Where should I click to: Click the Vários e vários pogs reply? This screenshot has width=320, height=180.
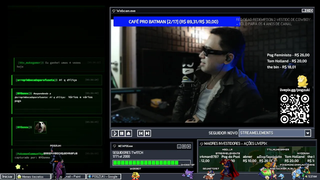pyautogui.click(x=53, y=99)
